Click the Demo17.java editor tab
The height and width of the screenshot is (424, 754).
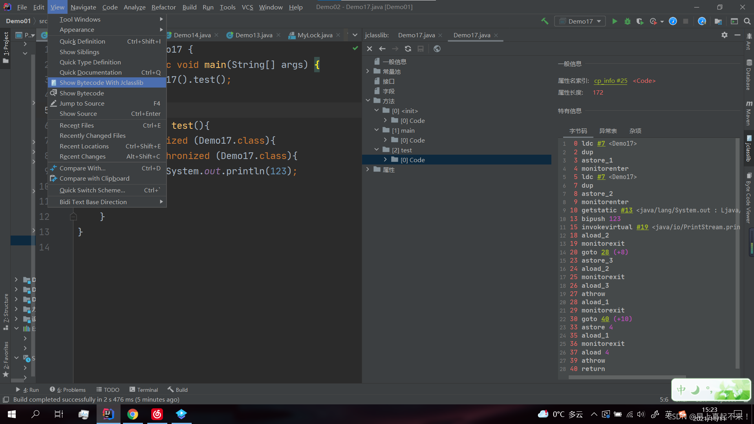coord(471,35)
